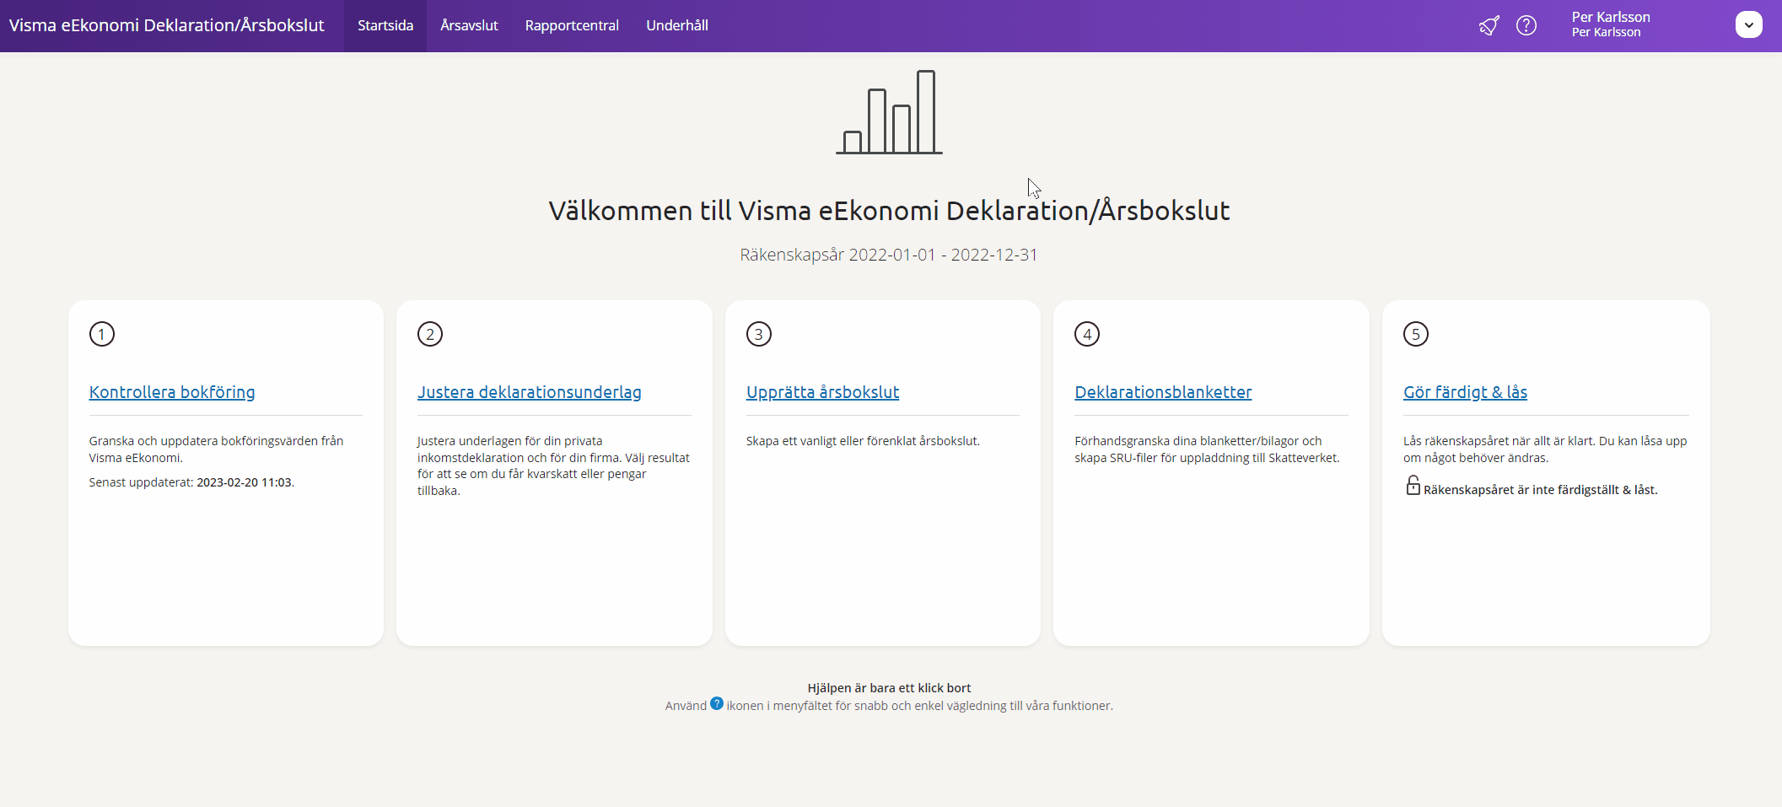
Task: Expand the user account dropdown arrow
Action: [x=1748, y=25]
